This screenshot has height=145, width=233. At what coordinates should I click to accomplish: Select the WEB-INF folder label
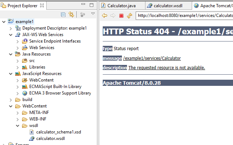(x=38, y=119)
